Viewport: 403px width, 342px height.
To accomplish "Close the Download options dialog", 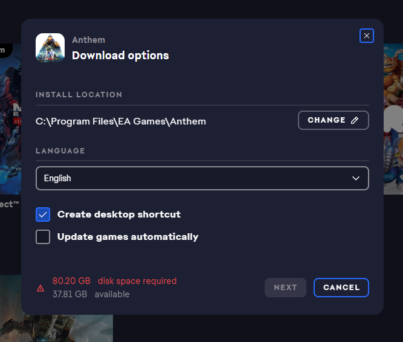I will [x=367, y=36].
